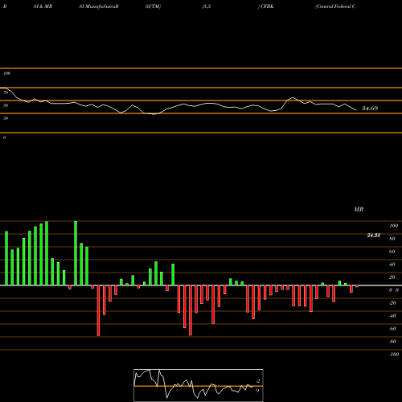
Task: Click the MR axis label -100
Action: [x=394, y=355]
